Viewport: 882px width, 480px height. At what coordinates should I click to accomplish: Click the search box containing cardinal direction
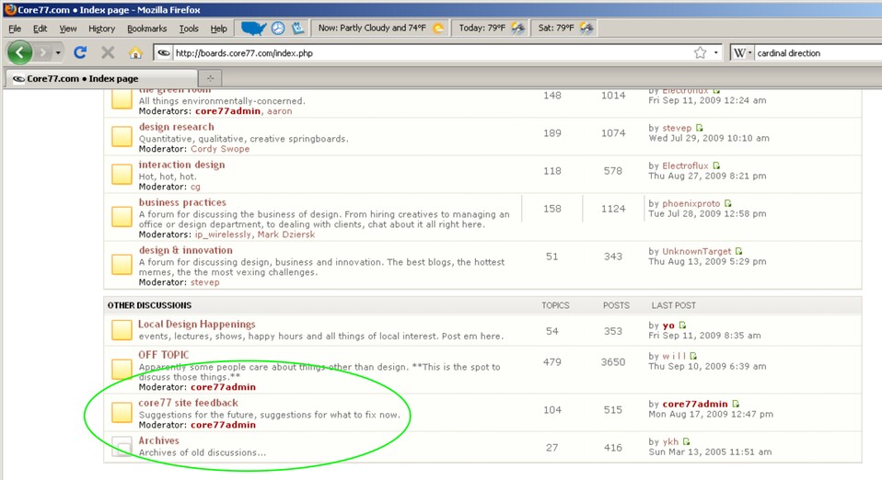pos(818,52)
